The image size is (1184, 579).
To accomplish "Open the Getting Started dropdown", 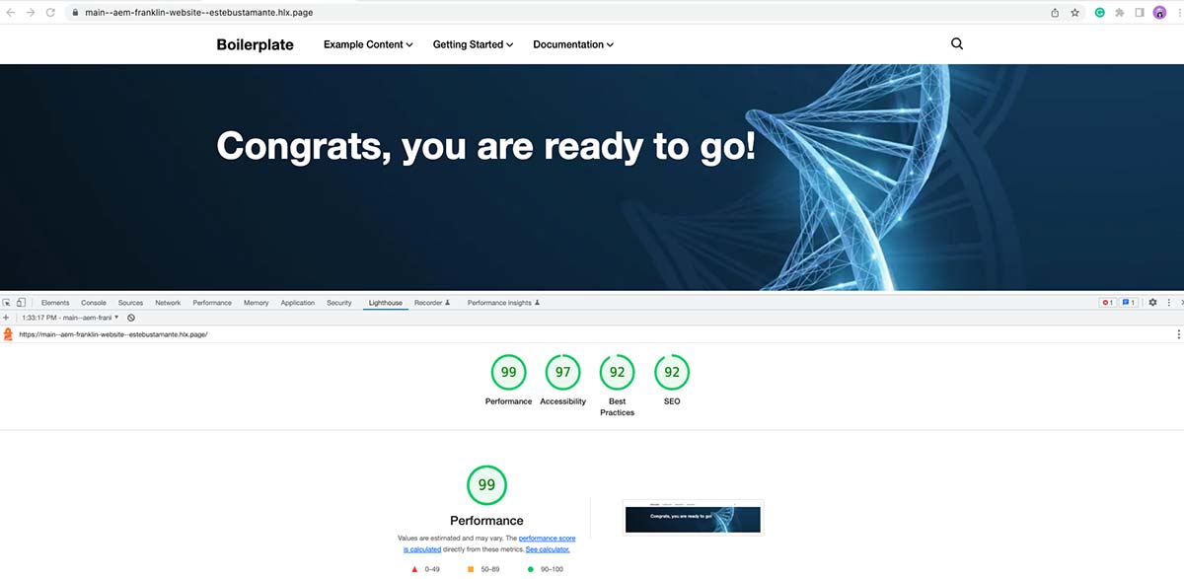I will (472, 43).
